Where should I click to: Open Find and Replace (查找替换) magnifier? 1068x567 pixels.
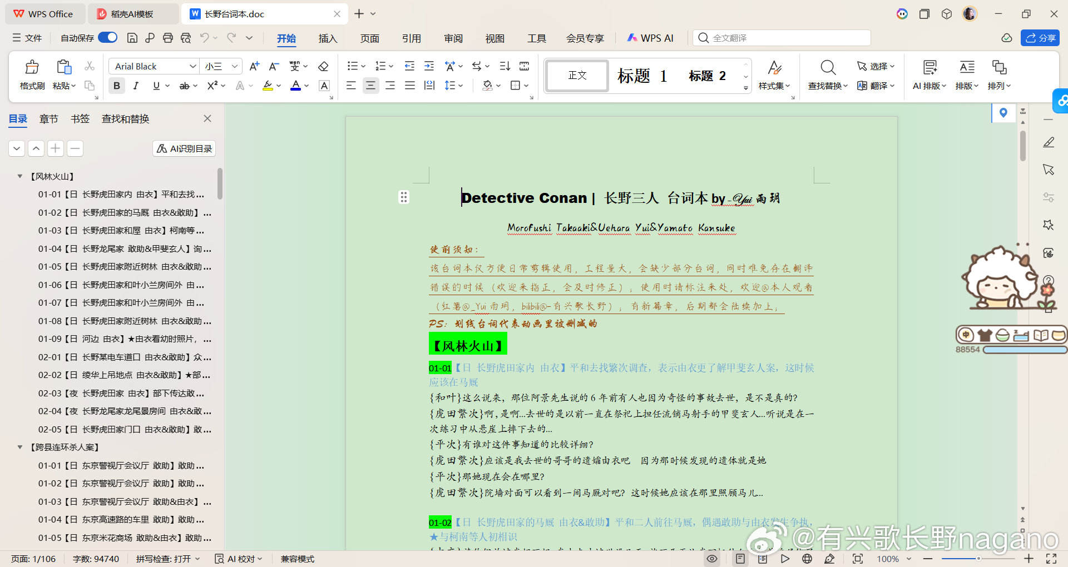click(828, 68)
